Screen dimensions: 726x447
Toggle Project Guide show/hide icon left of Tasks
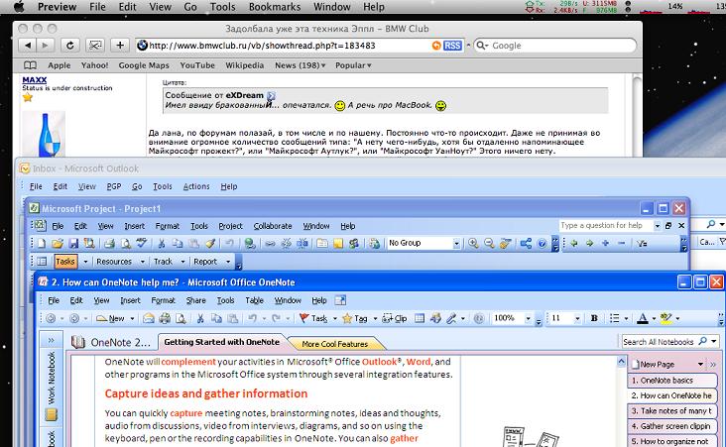[x=42, y=262]
